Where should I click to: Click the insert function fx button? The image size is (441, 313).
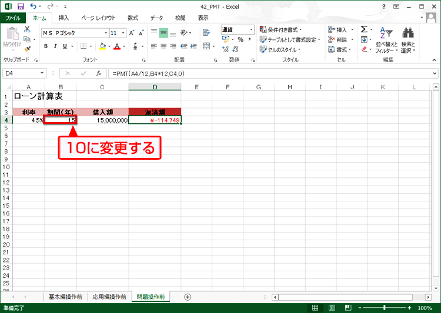pyautogui.click(x=98, y=73)
